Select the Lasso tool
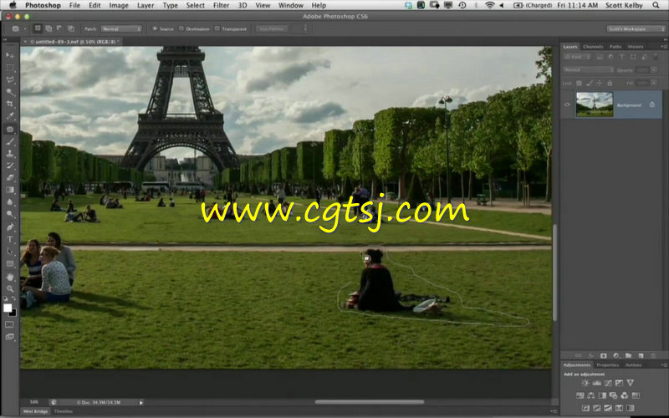669x418 pixels. [x=10, y=79]
